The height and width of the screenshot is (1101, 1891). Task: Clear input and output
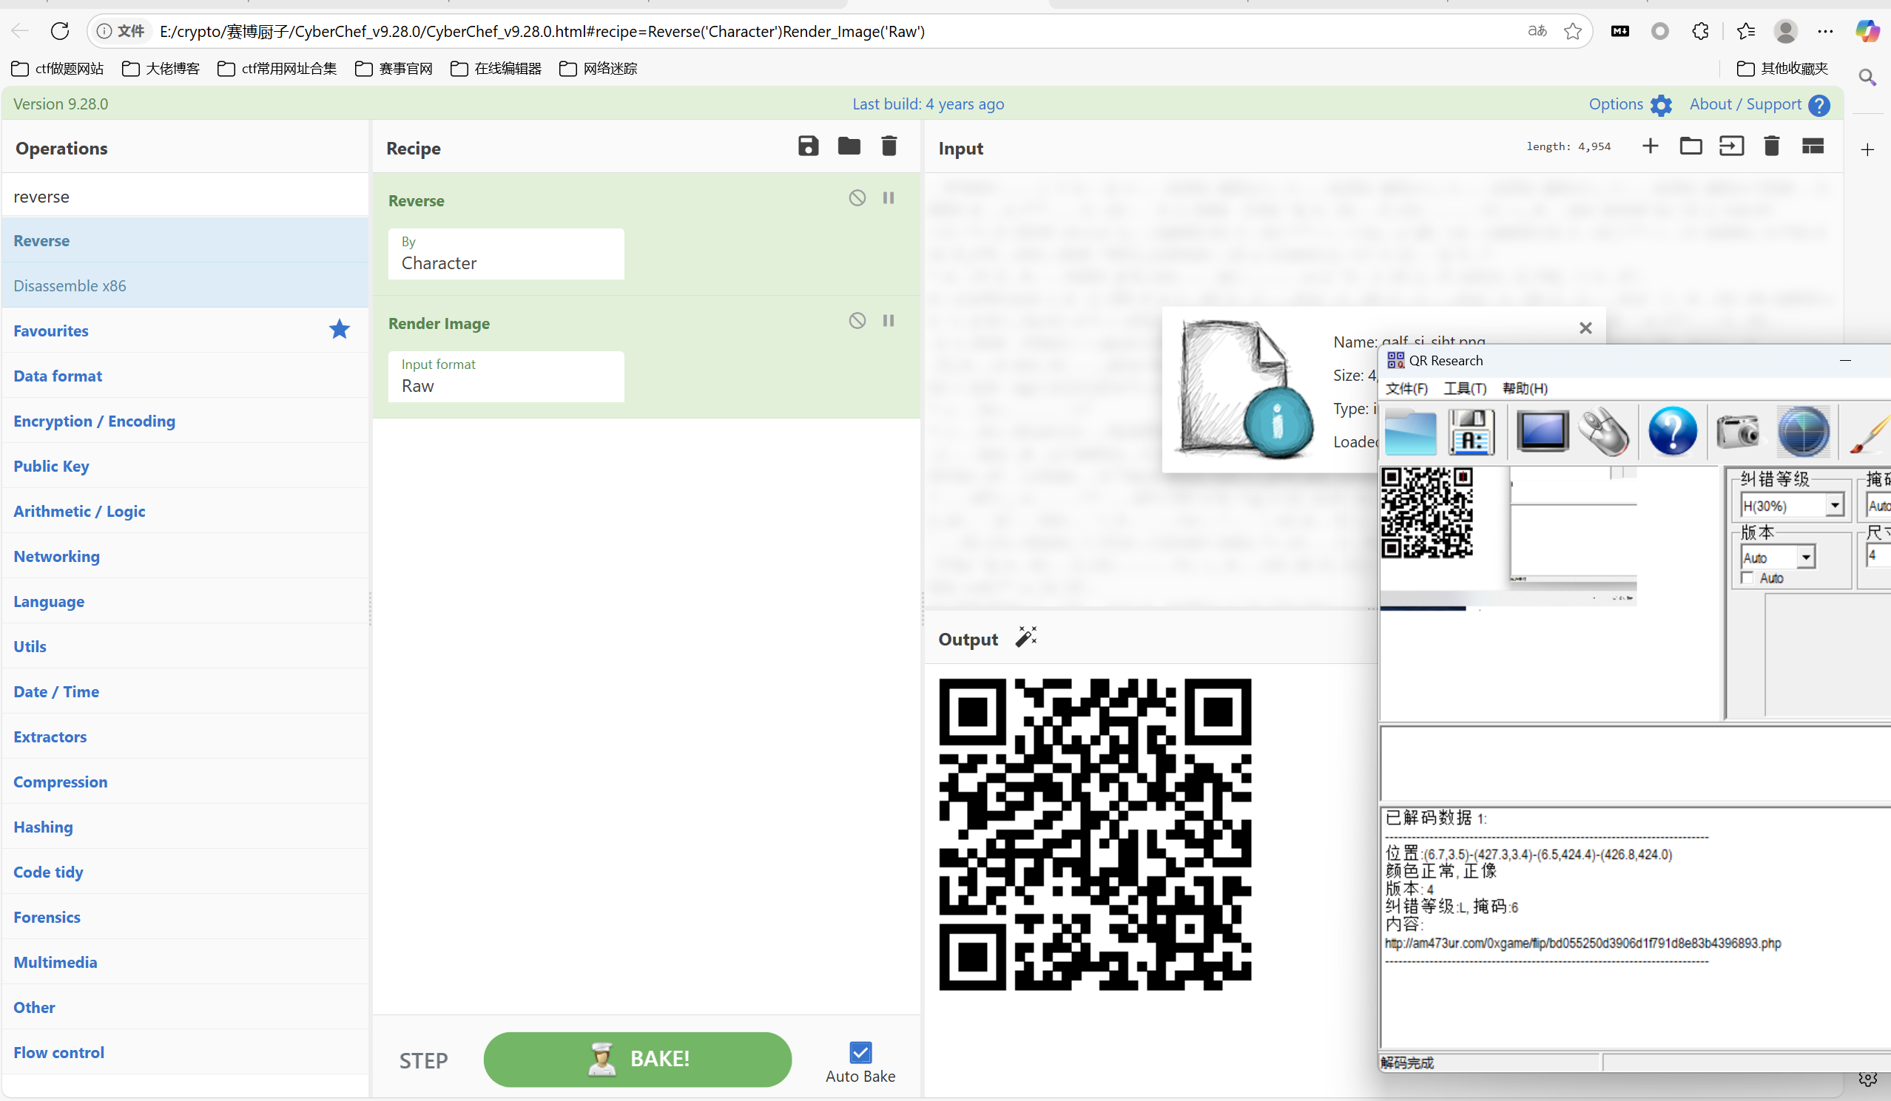pos(1772,146)
